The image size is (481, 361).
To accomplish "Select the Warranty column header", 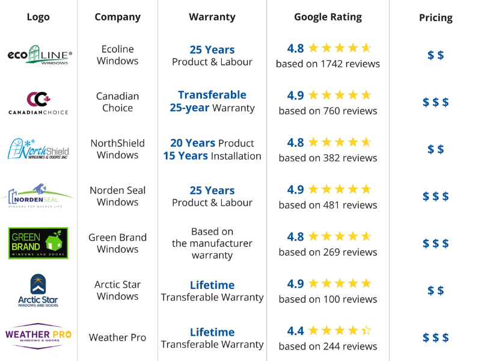I will [x=212, y=17].
